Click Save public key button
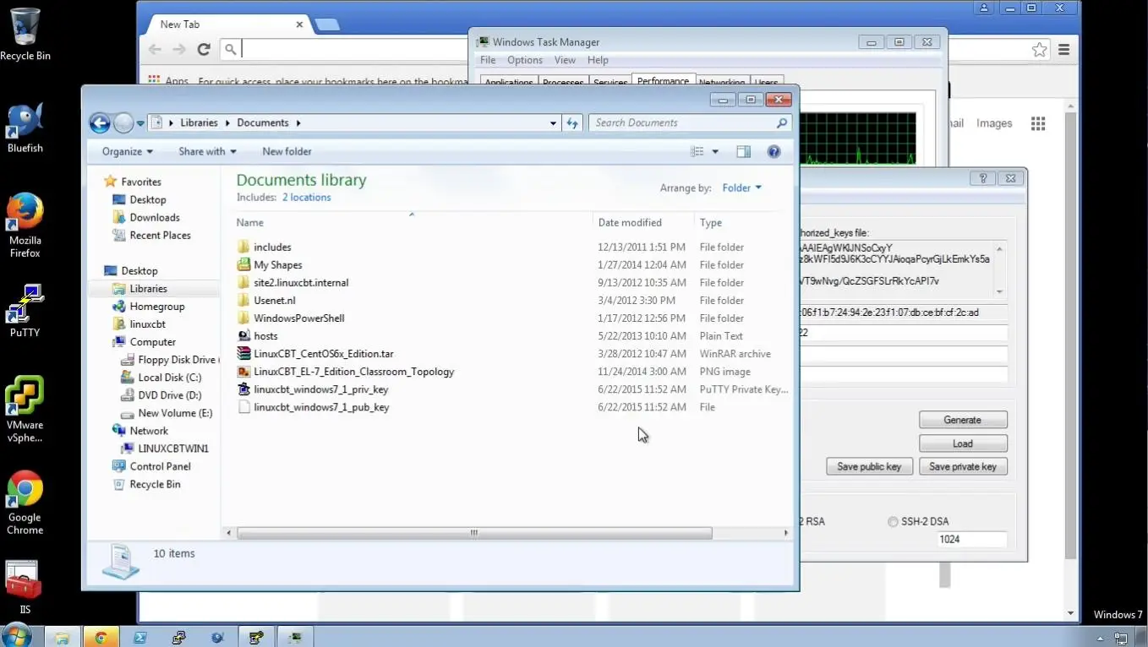This screenshot has width=1148, height=647. pyautogui.click(x=869, y=466)
